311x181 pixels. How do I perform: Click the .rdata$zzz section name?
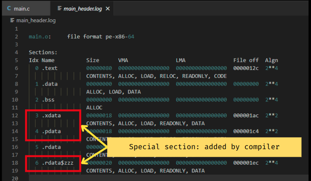[58, 163]
